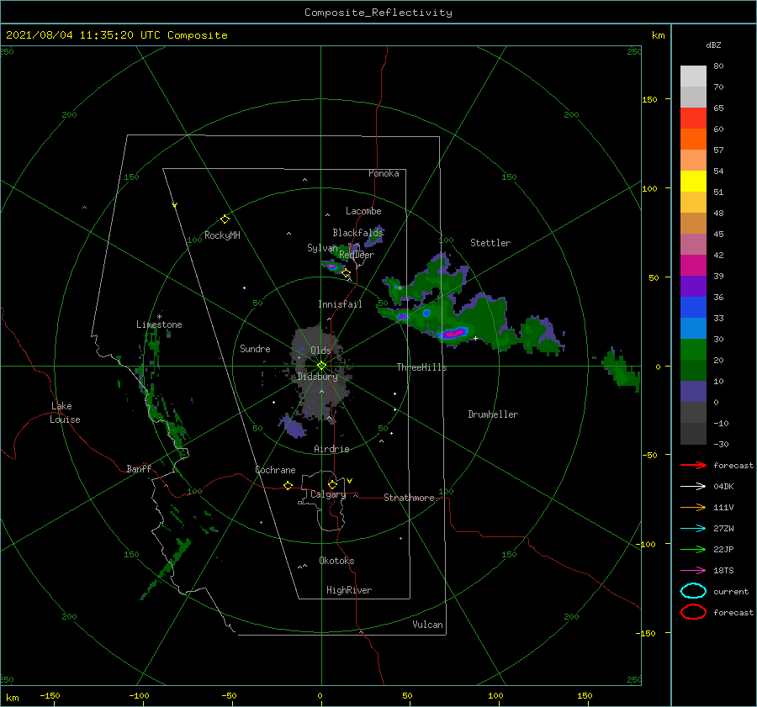Select the cyan 'current' ellipse legend icon
This screenshot has width=757, height=707.
(x=693, y=591)
